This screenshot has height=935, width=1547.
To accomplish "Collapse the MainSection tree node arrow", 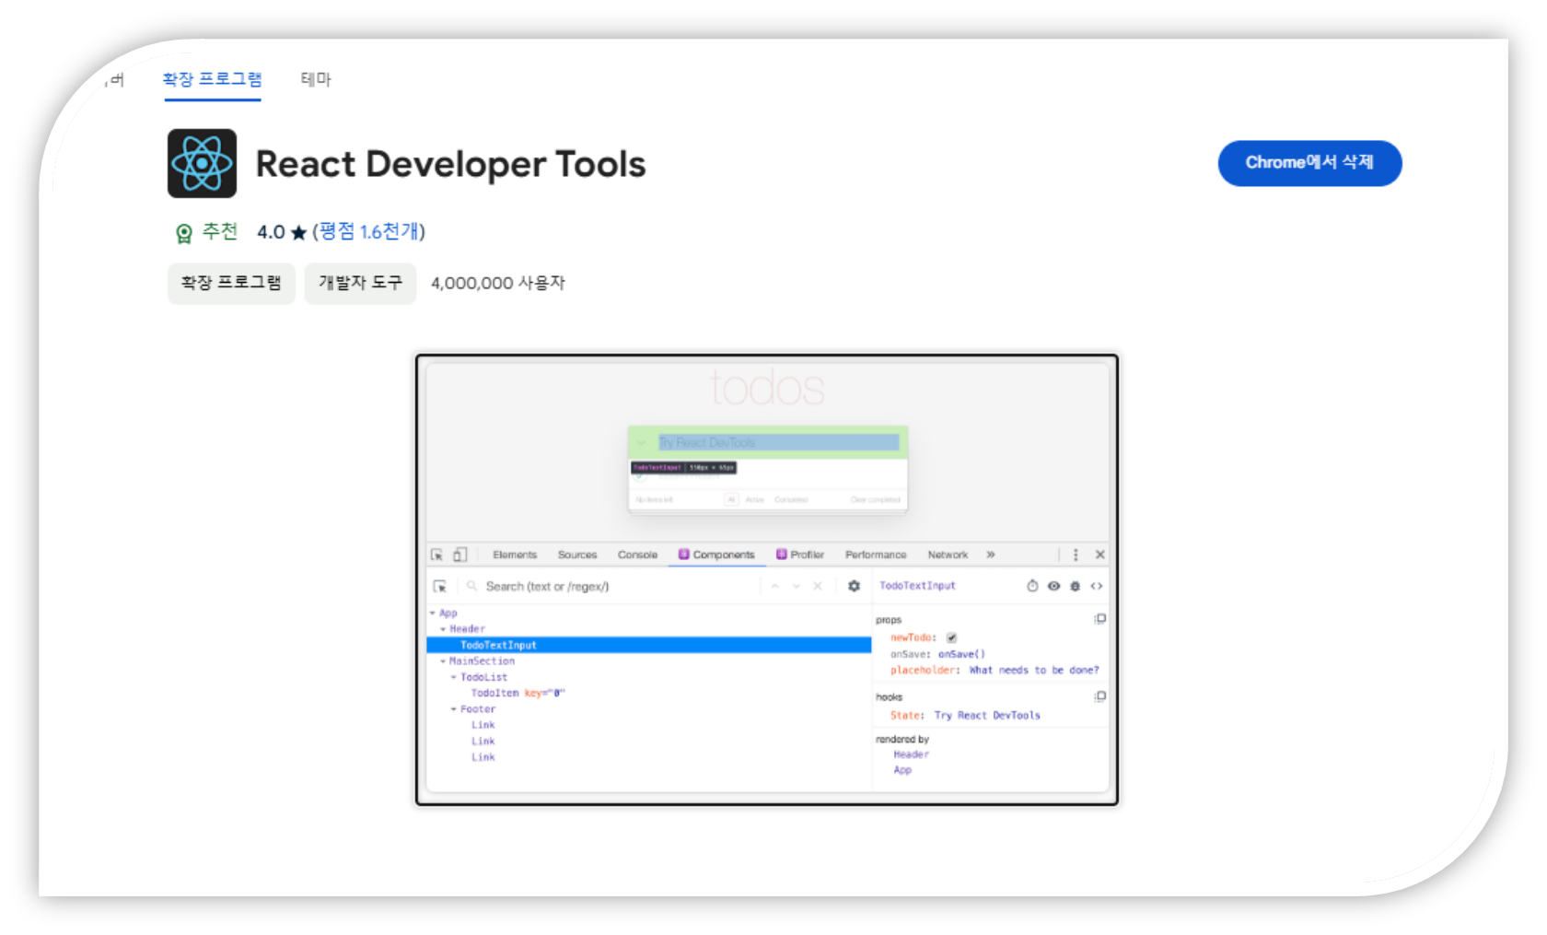I will click(x=443, y=661).
